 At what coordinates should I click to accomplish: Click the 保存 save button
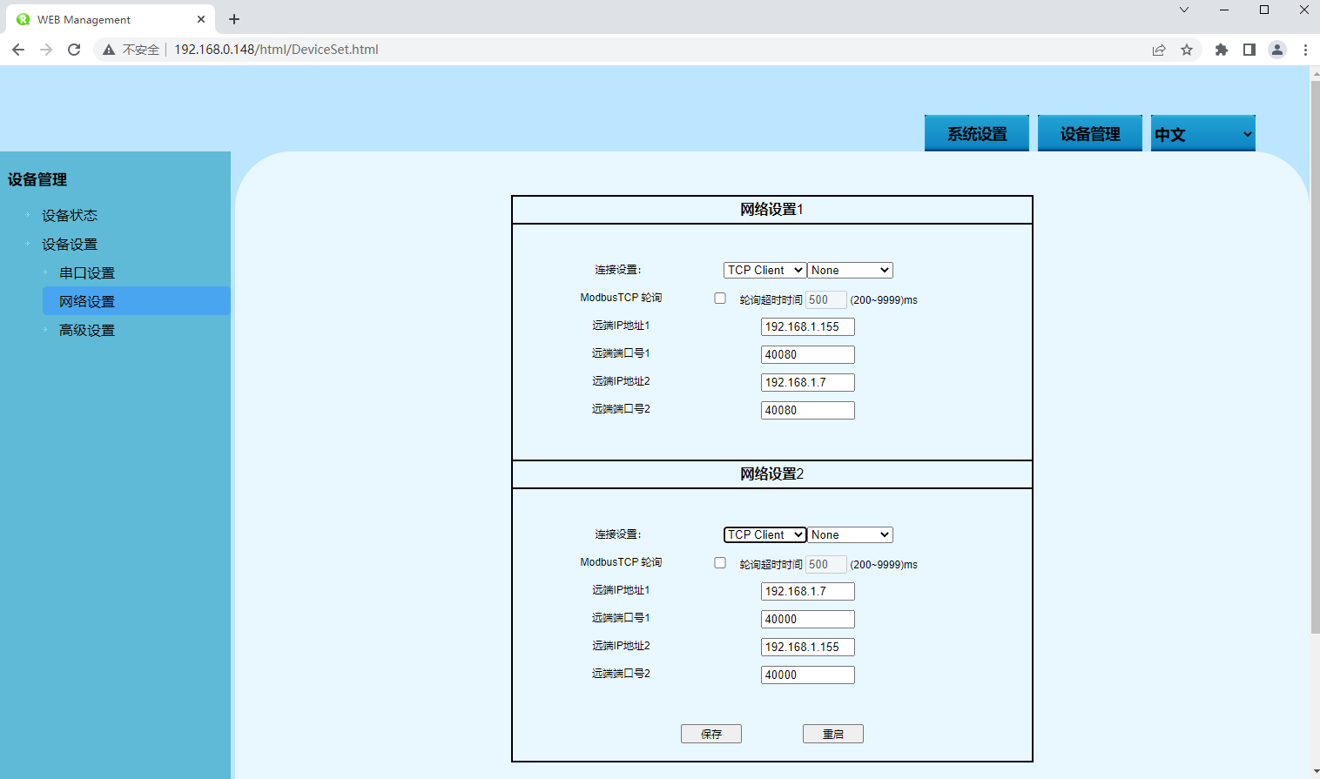click(x=711, y=734)
